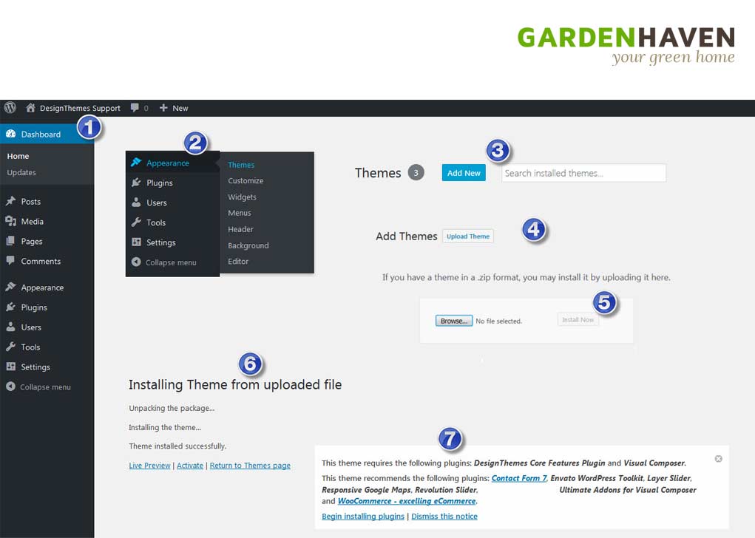Click the 'Unpacking the package...' line

[172, 408]
